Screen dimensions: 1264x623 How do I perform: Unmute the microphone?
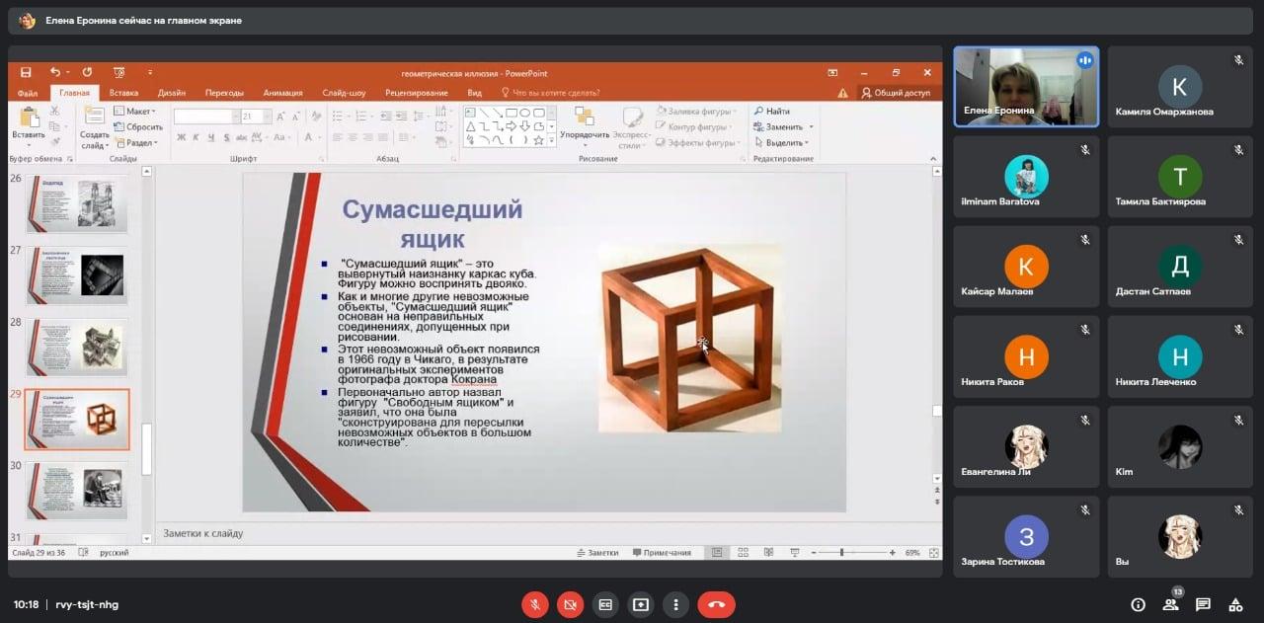point(534,604)
